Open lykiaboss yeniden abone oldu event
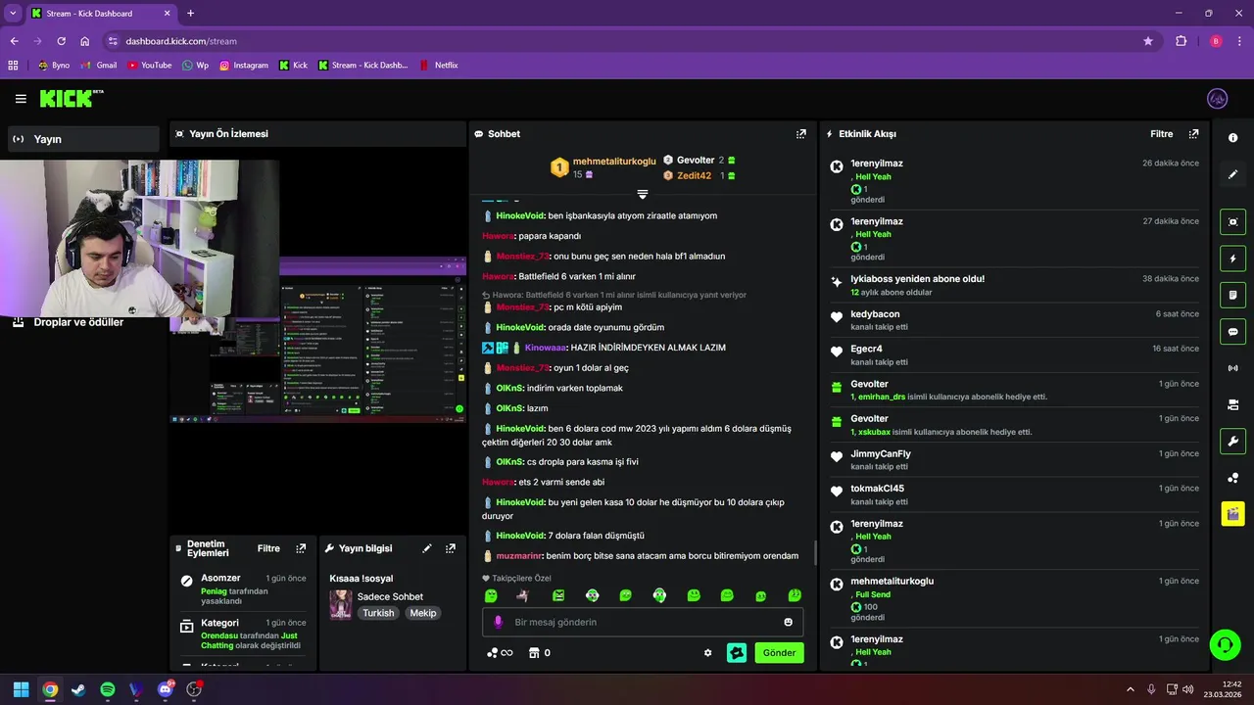 pos(917,279)
